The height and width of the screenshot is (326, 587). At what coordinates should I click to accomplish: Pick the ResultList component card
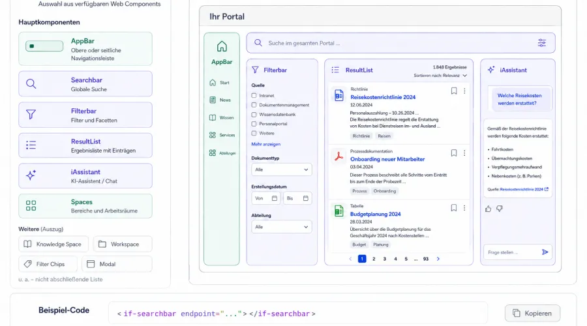(85, 145)
